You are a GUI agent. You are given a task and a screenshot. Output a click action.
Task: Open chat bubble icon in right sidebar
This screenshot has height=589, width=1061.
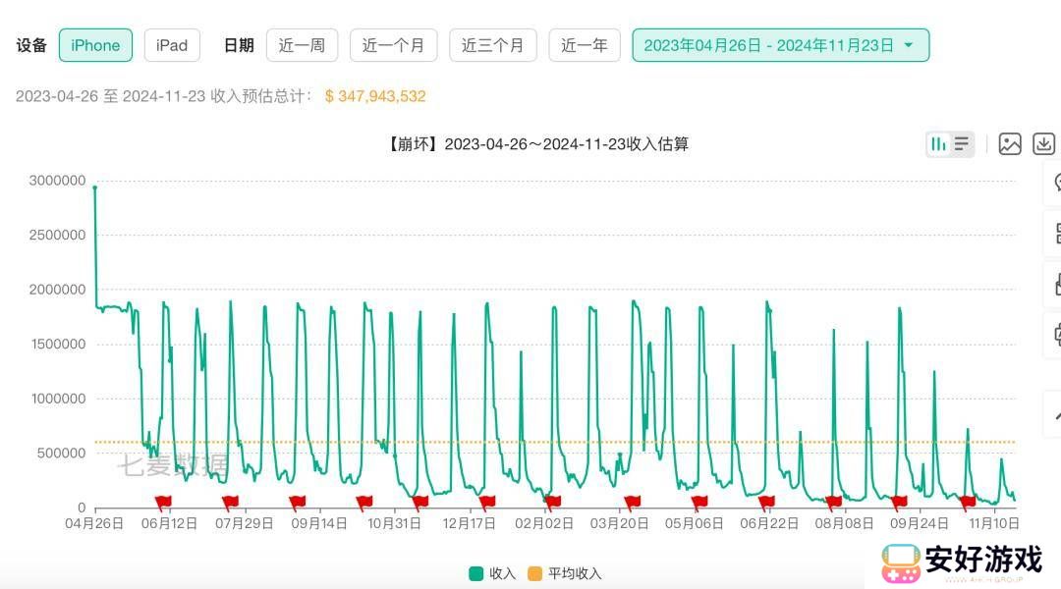click(1056, 183)
